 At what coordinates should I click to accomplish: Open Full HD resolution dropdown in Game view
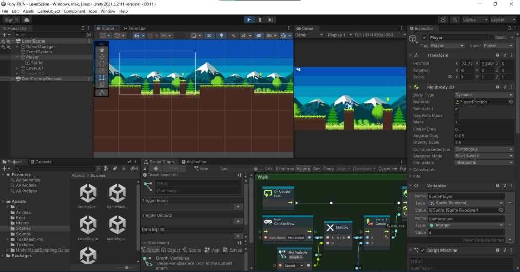point(380,35)
